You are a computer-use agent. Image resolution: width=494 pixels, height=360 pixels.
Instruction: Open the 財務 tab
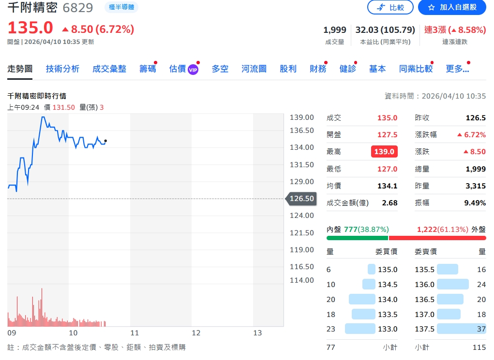click(x=317, y=69)
